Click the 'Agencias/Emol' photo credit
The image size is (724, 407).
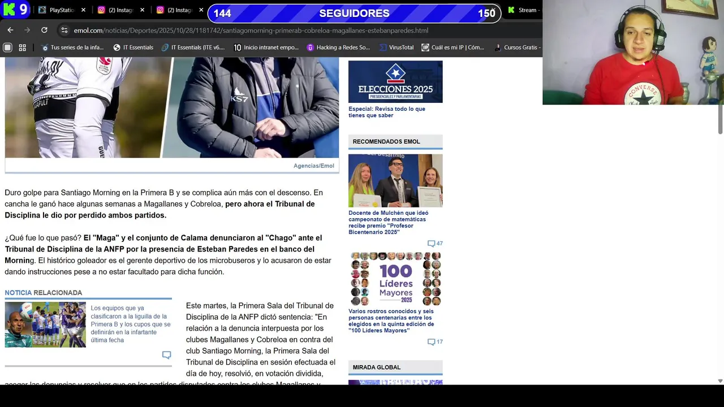(x=314, y=166)
